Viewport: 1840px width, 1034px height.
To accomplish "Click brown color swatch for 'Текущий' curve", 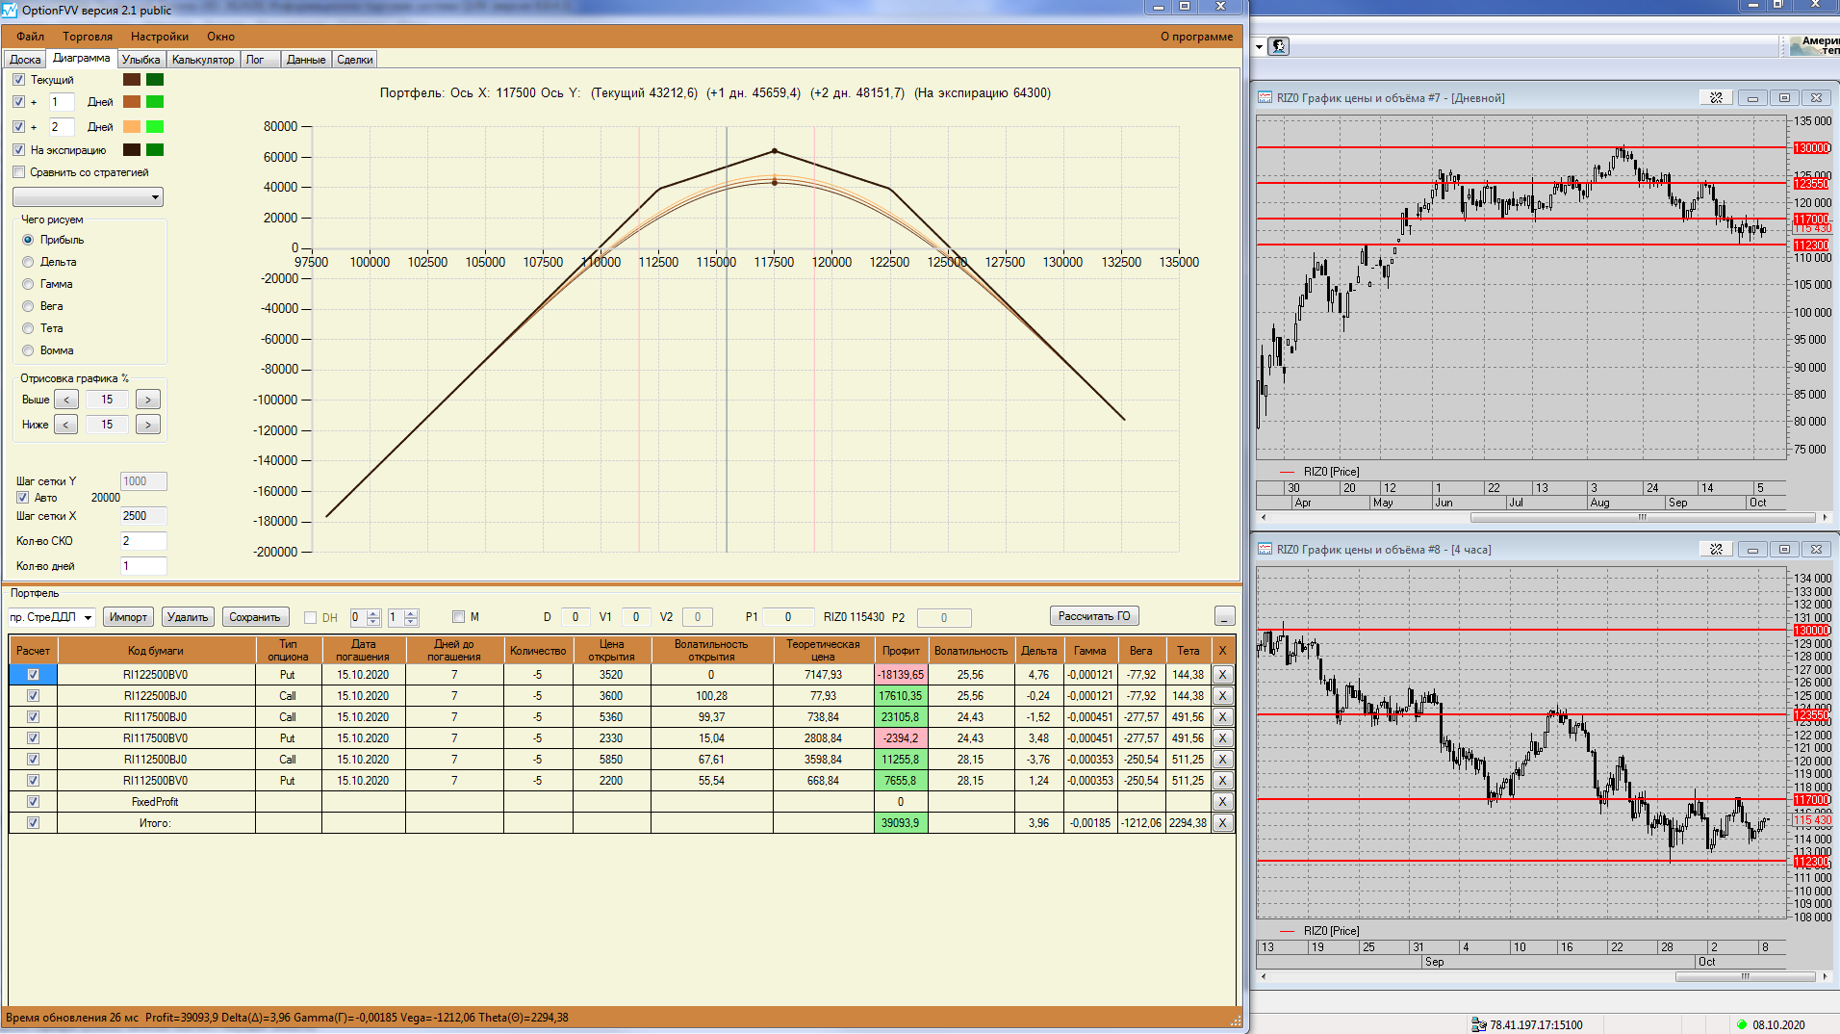I will pos(132,79).
